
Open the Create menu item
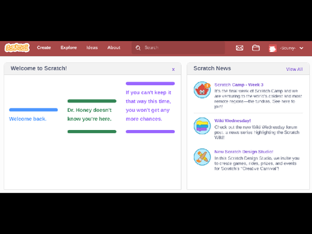(44, 47)
